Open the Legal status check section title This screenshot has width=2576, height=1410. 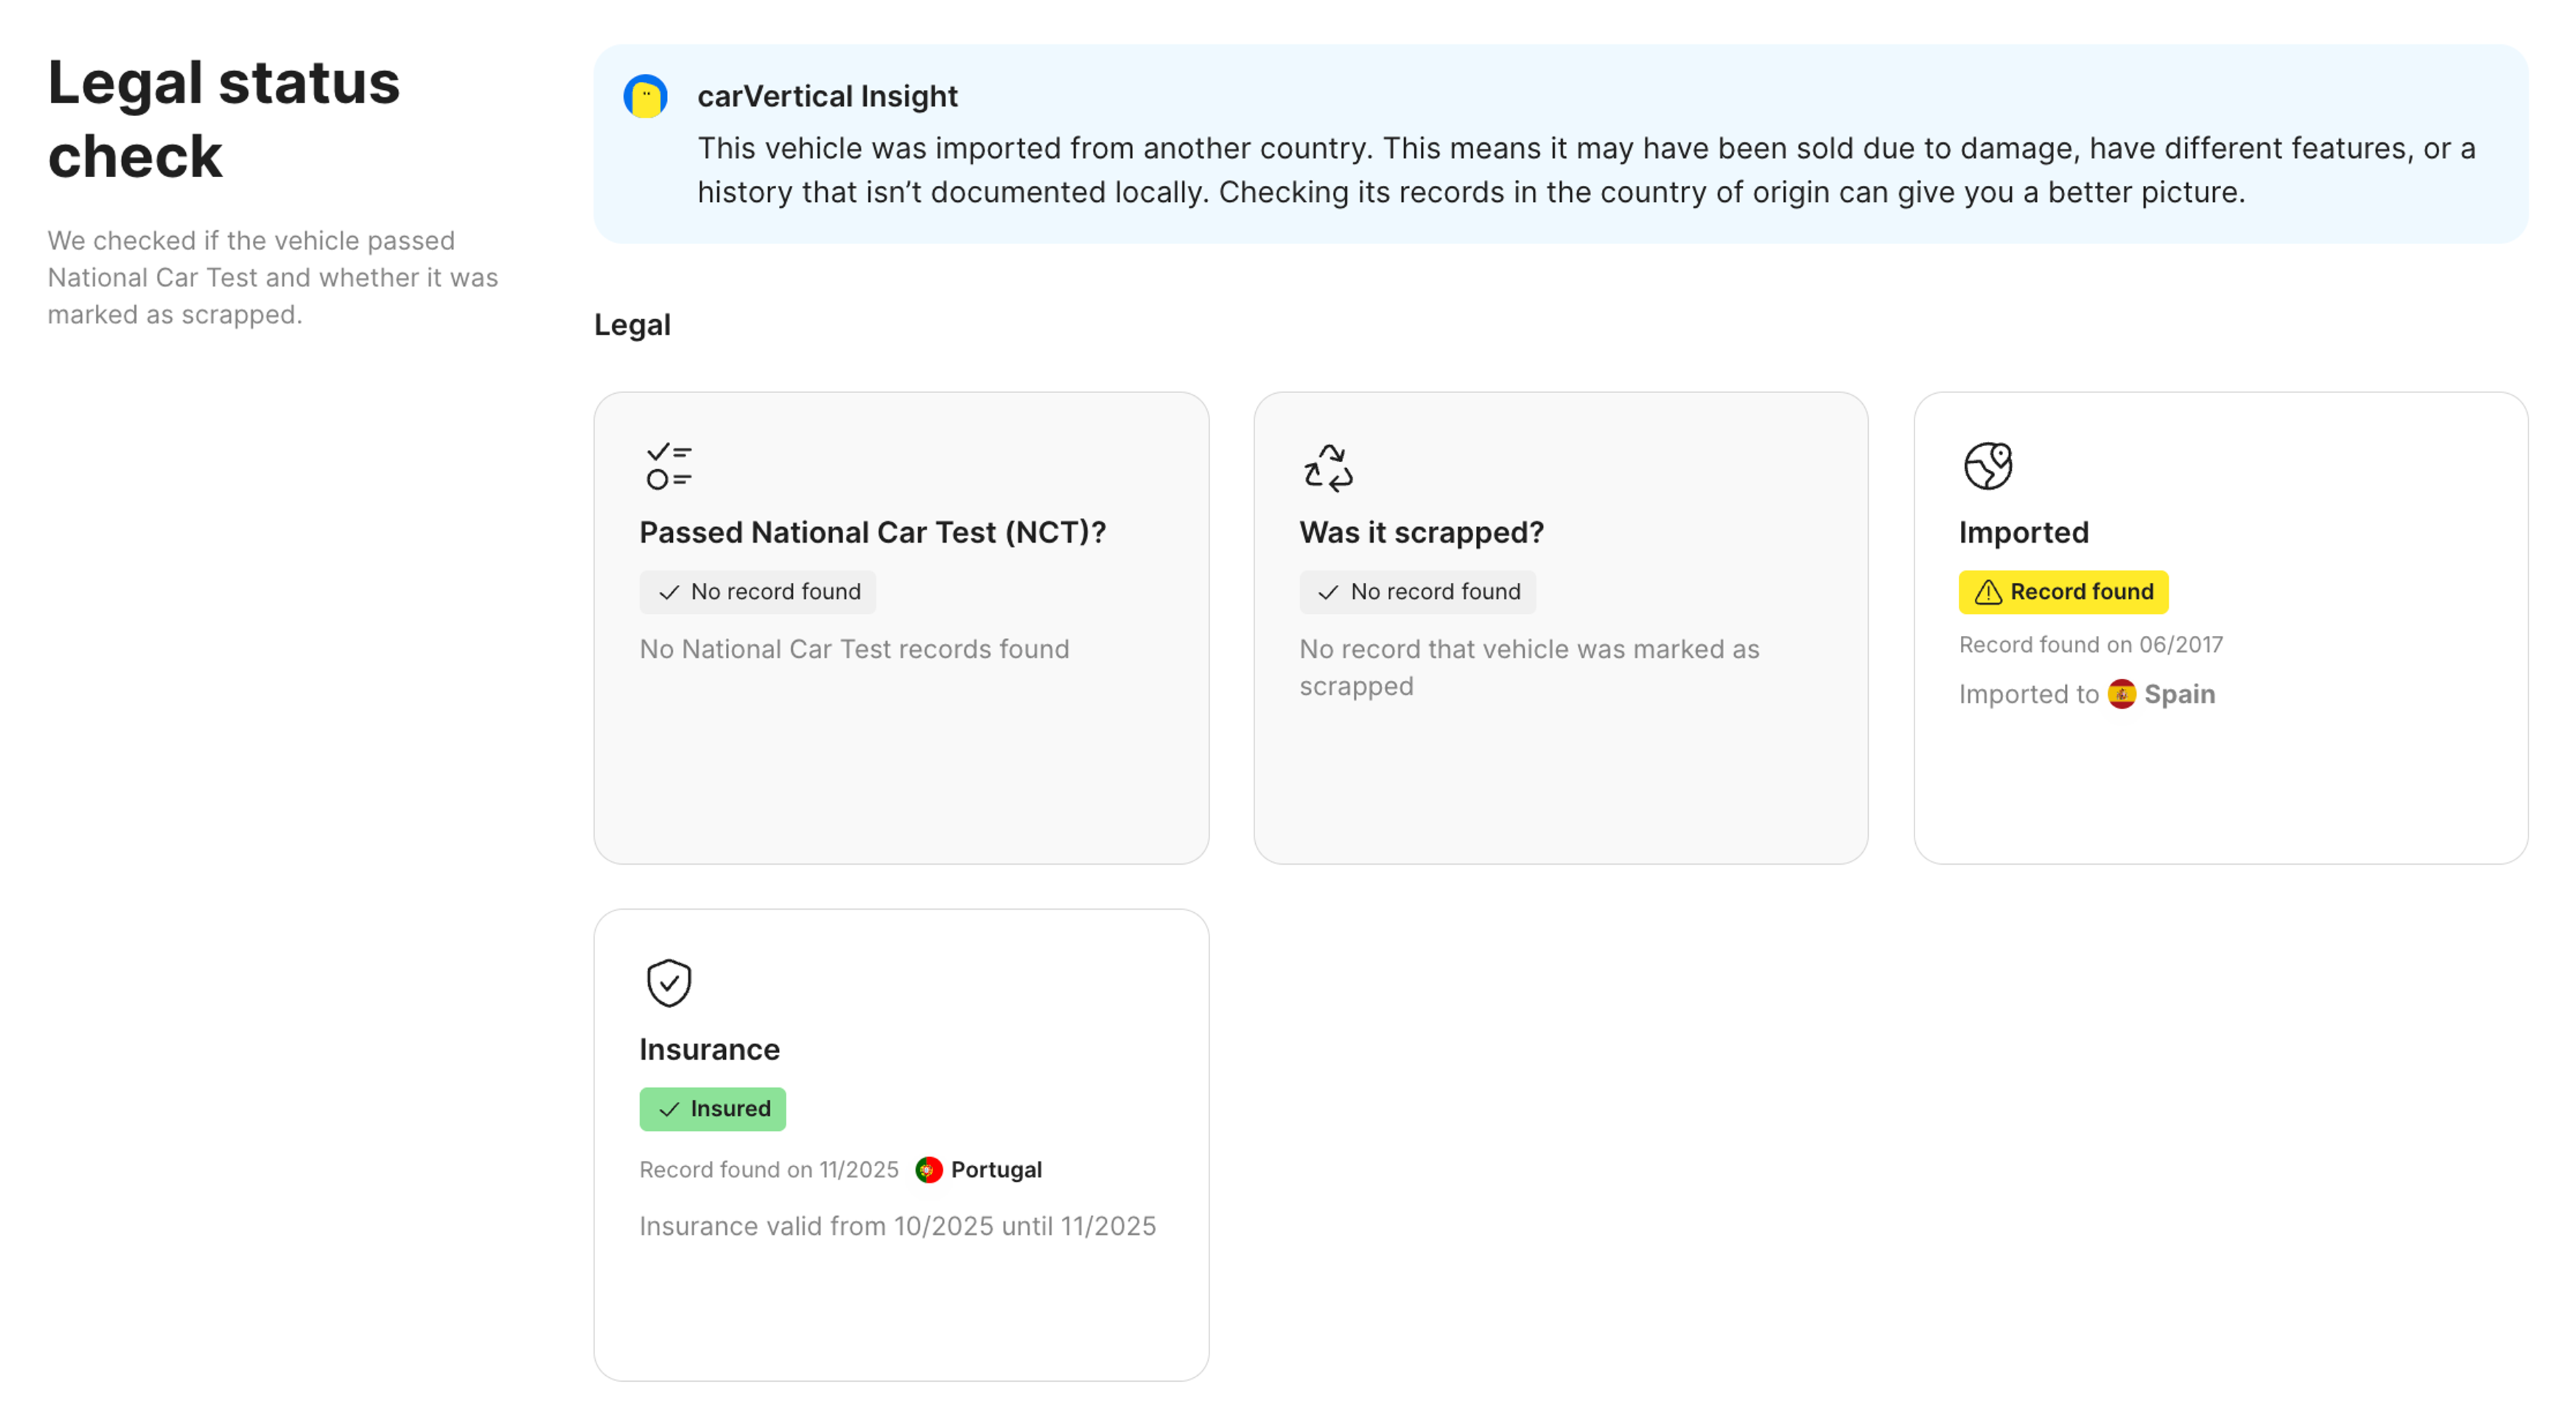coord(224,119)
